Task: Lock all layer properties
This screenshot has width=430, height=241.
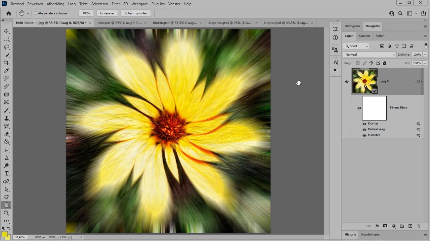Action: pos(385,63)
